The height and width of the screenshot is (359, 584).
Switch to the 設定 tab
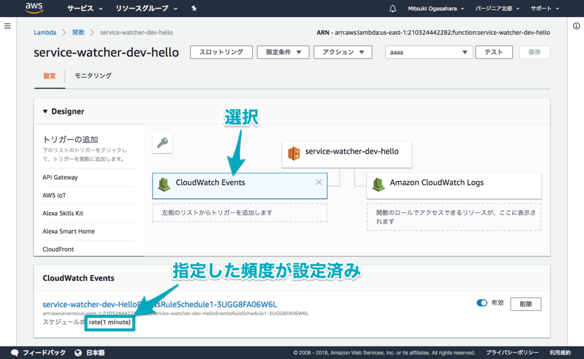click(x=50, y=76)
